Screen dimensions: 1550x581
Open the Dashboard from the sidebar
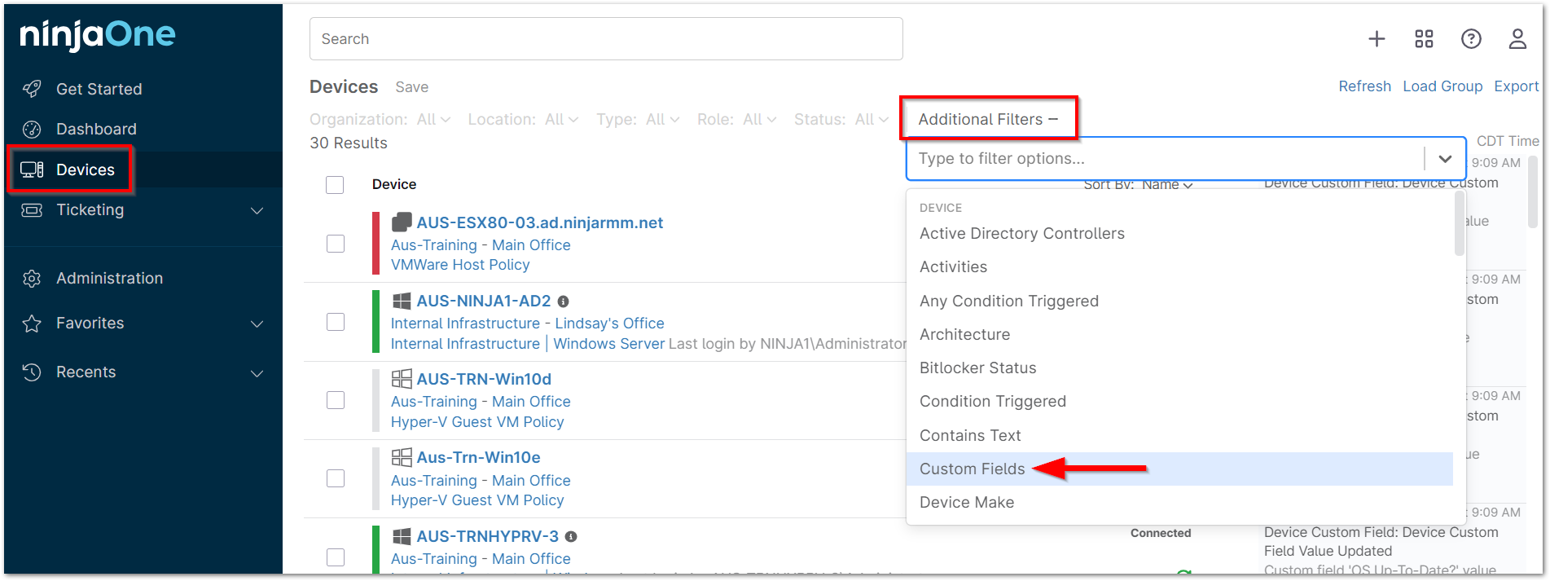point(96,129)
